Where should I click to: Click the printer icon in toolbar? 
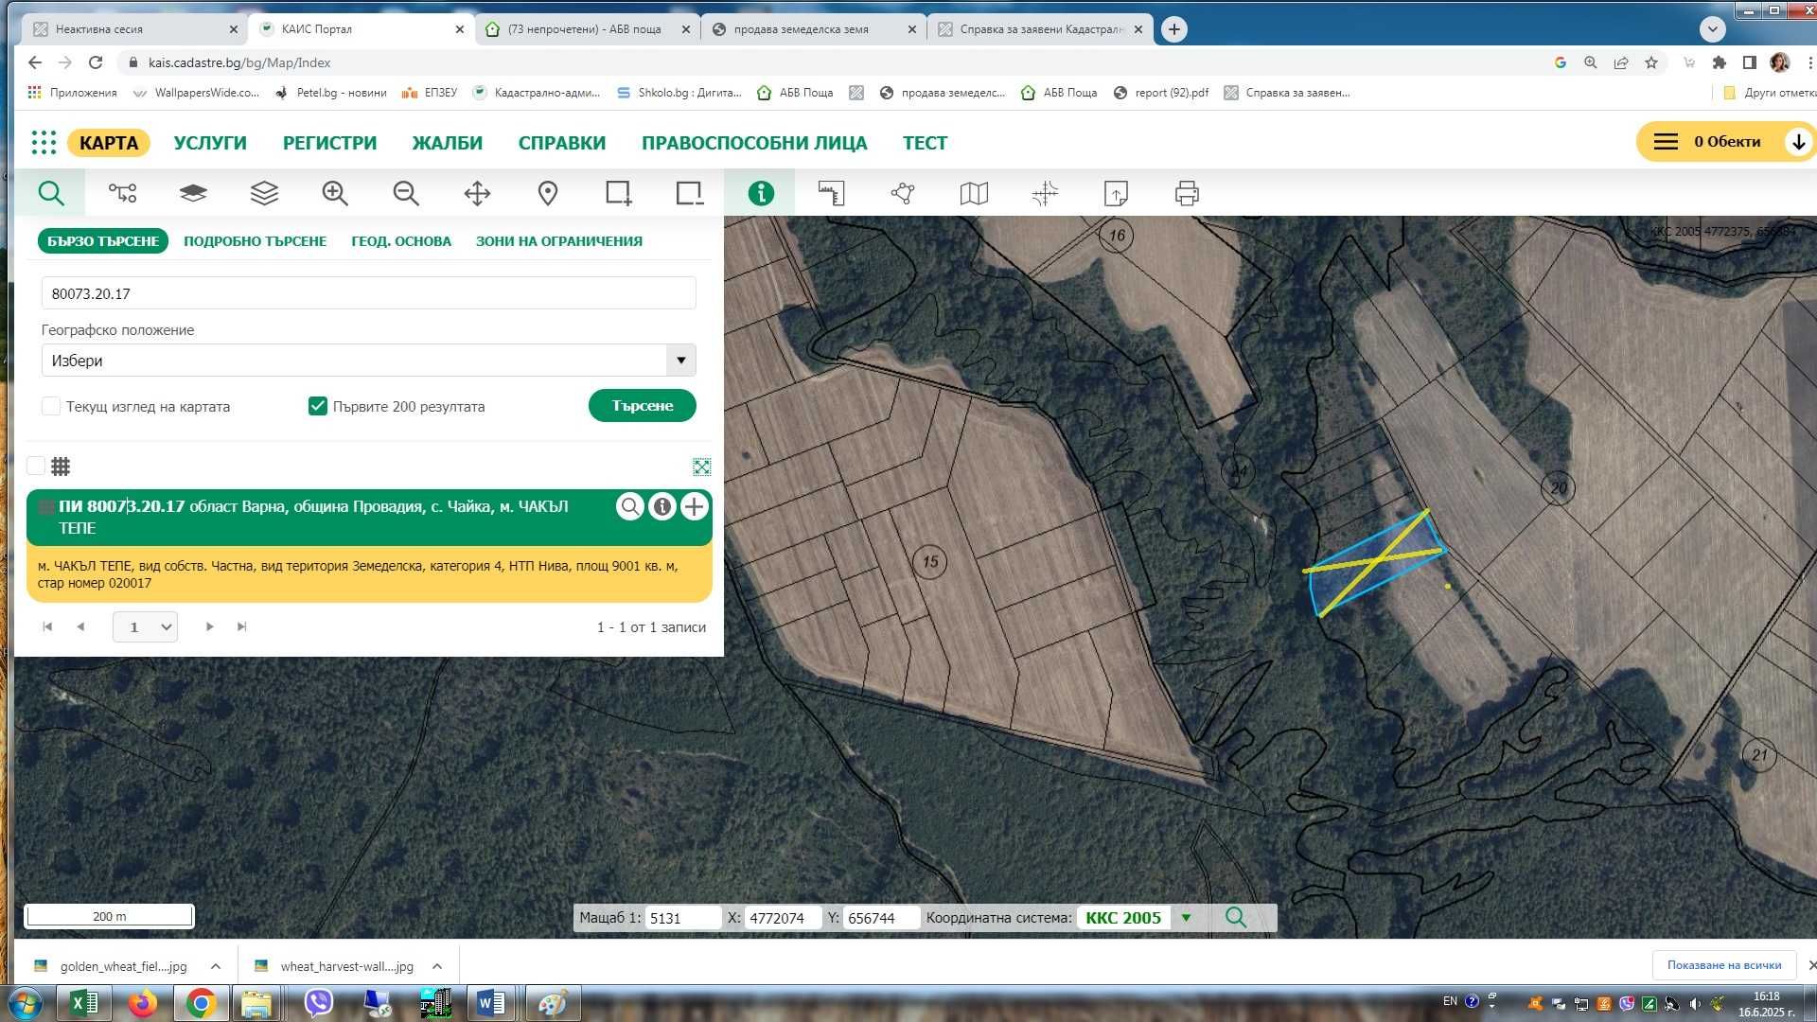tap(1187, 194)
